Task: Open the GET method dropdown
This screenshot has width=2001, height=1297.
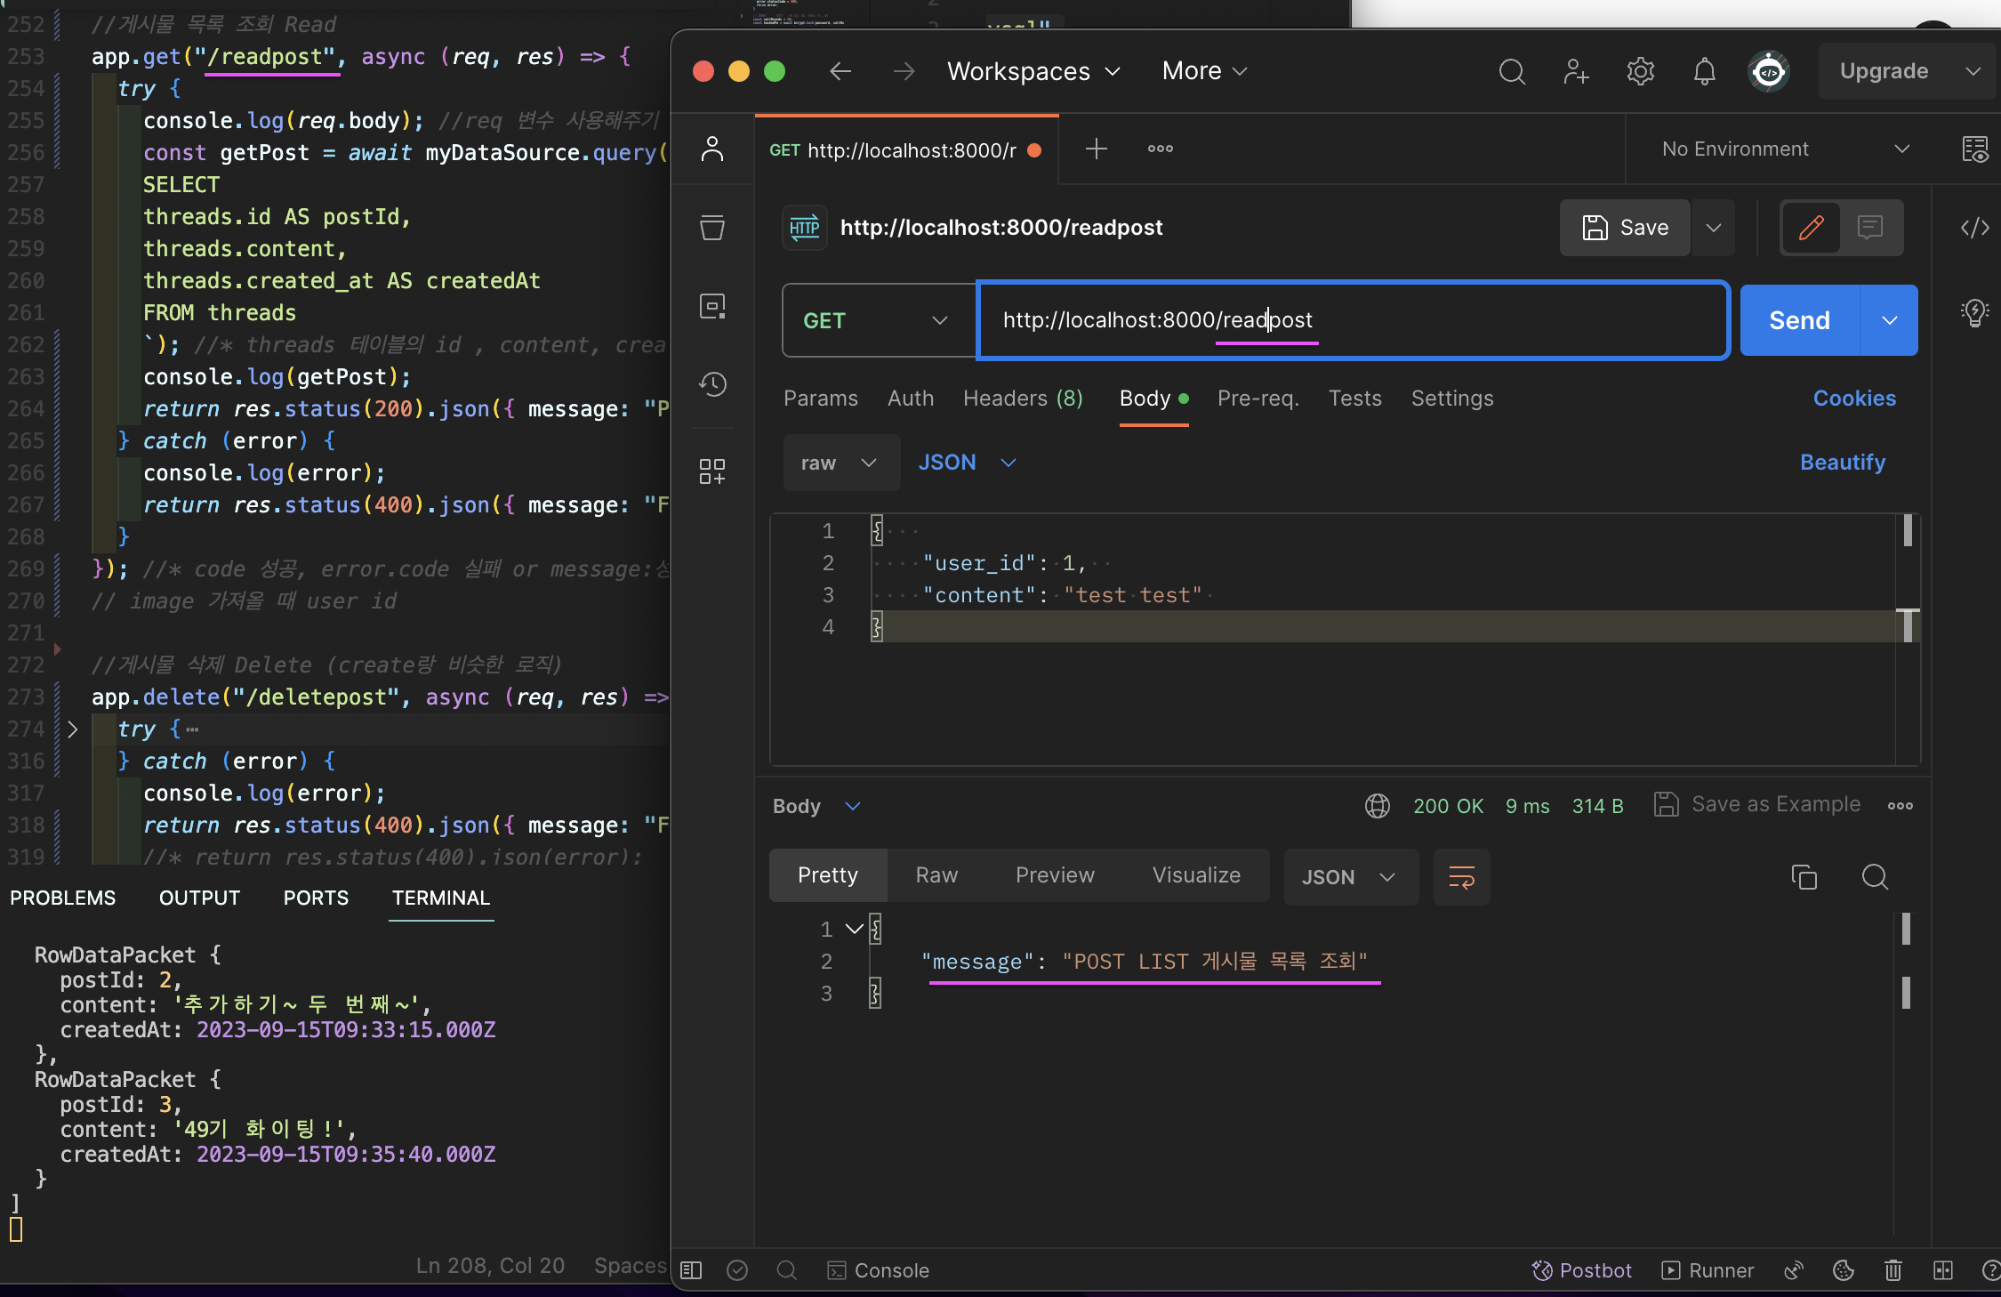Action: click(x=877, y=320)
